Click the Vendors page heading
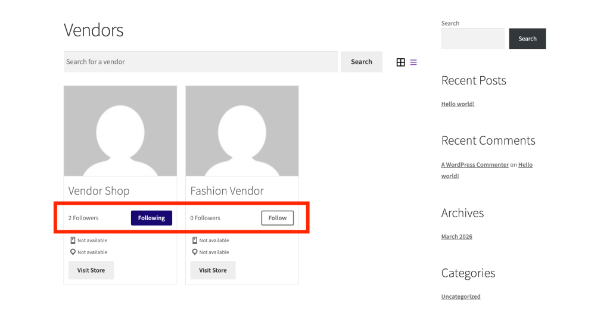 (x=94, y=30)
